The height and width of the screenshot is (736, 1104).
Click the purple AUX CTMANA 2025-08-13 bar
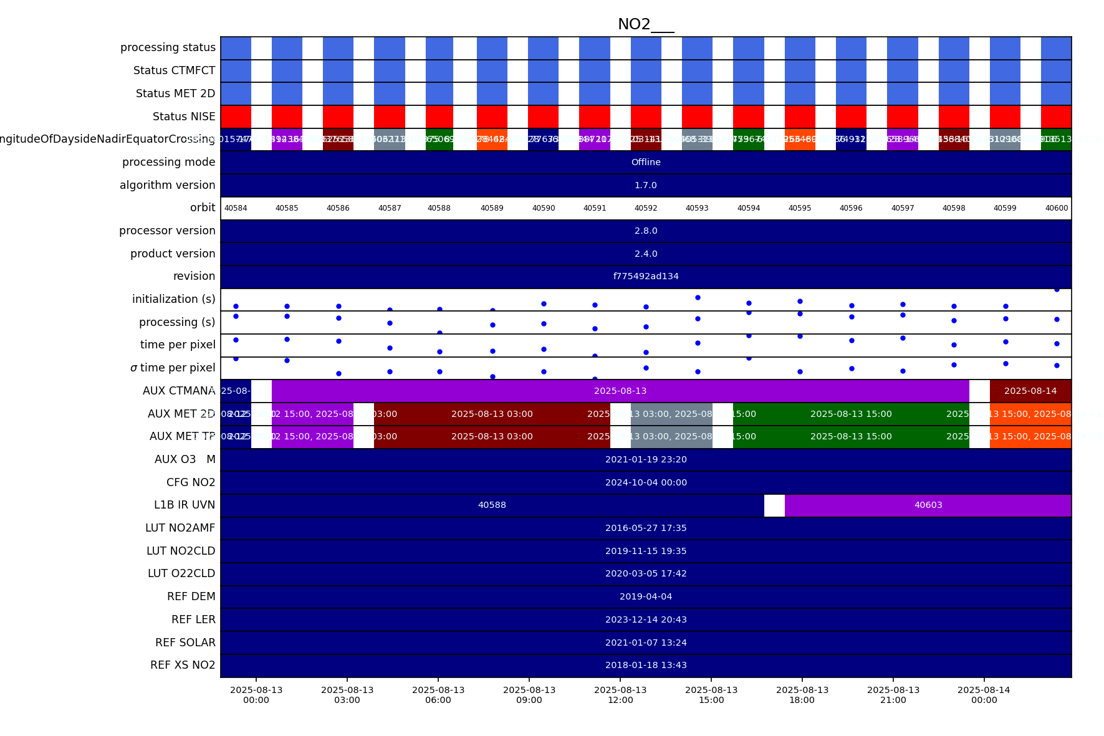coord(620,391)
